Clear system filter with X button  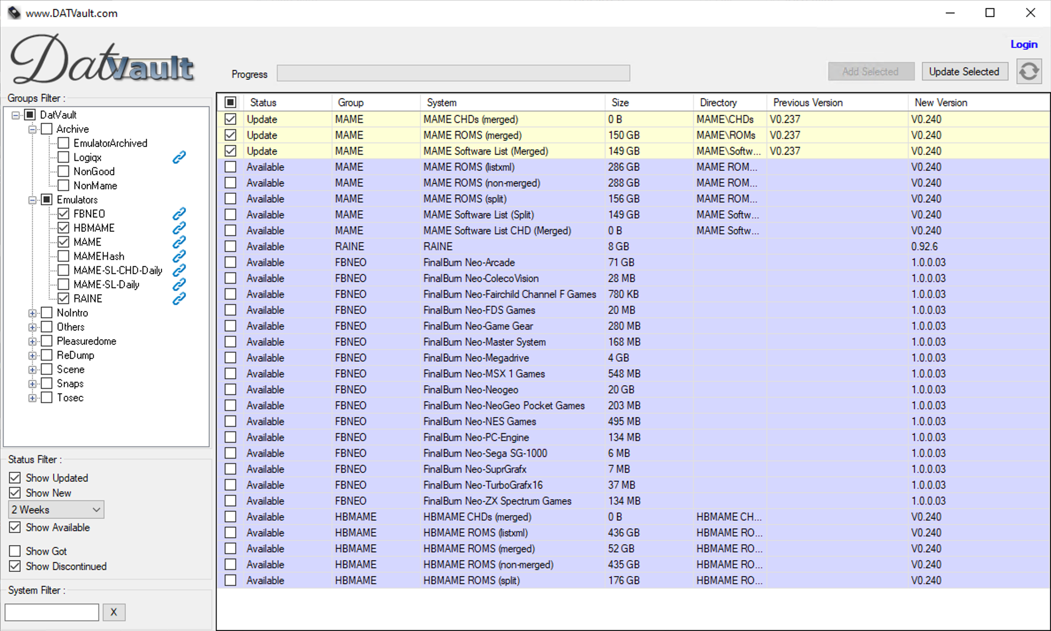114,612
